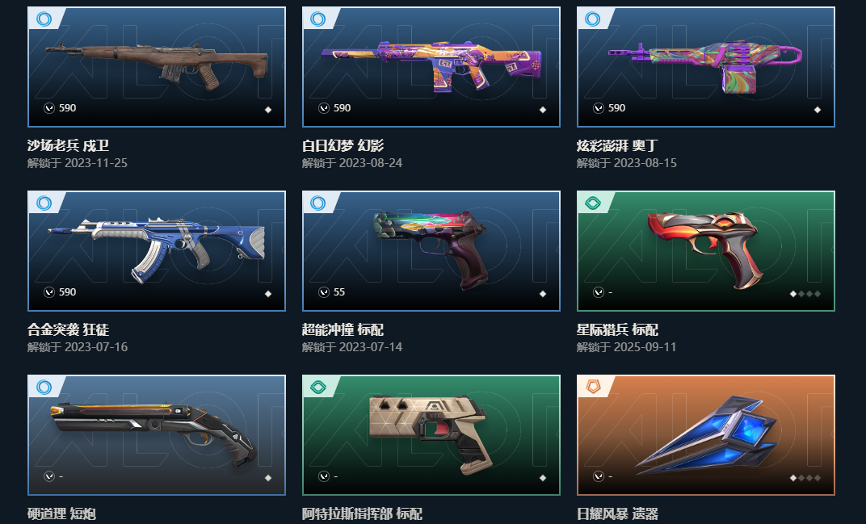Open the 白日幻梦 幻影 skin thumbnail

pyautogui.click(x=431, y=67)
